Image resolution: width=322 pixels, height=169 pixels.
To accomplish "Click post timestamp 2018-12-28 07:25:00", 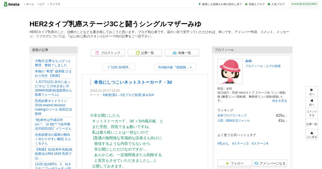I will [105, 91].
